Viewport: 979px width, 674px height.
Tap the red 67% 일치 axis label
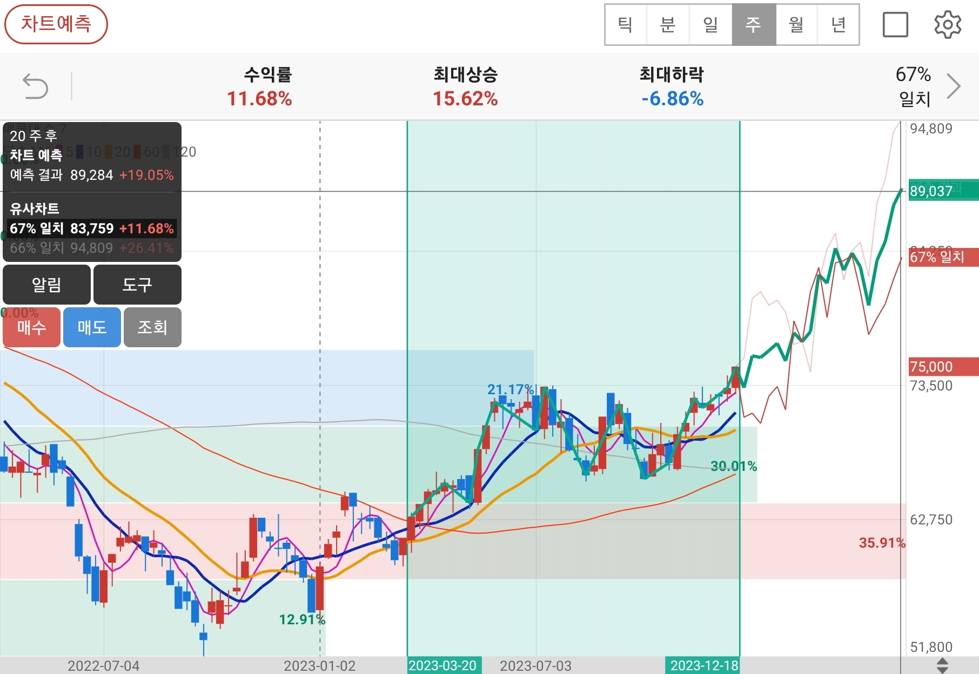pos(943,257)
